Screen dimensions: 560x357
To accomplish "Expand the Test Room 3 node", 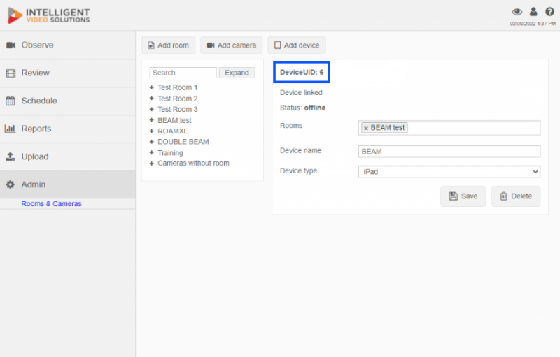I will tap(151, 109).
